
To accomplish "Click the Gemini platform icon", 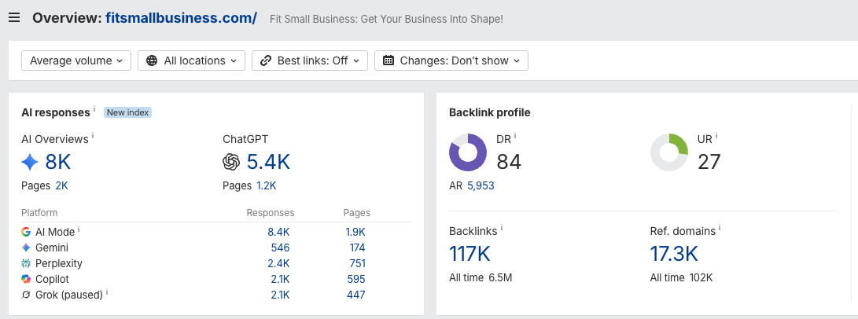I will pyautogui.click(x=26, y=248).
